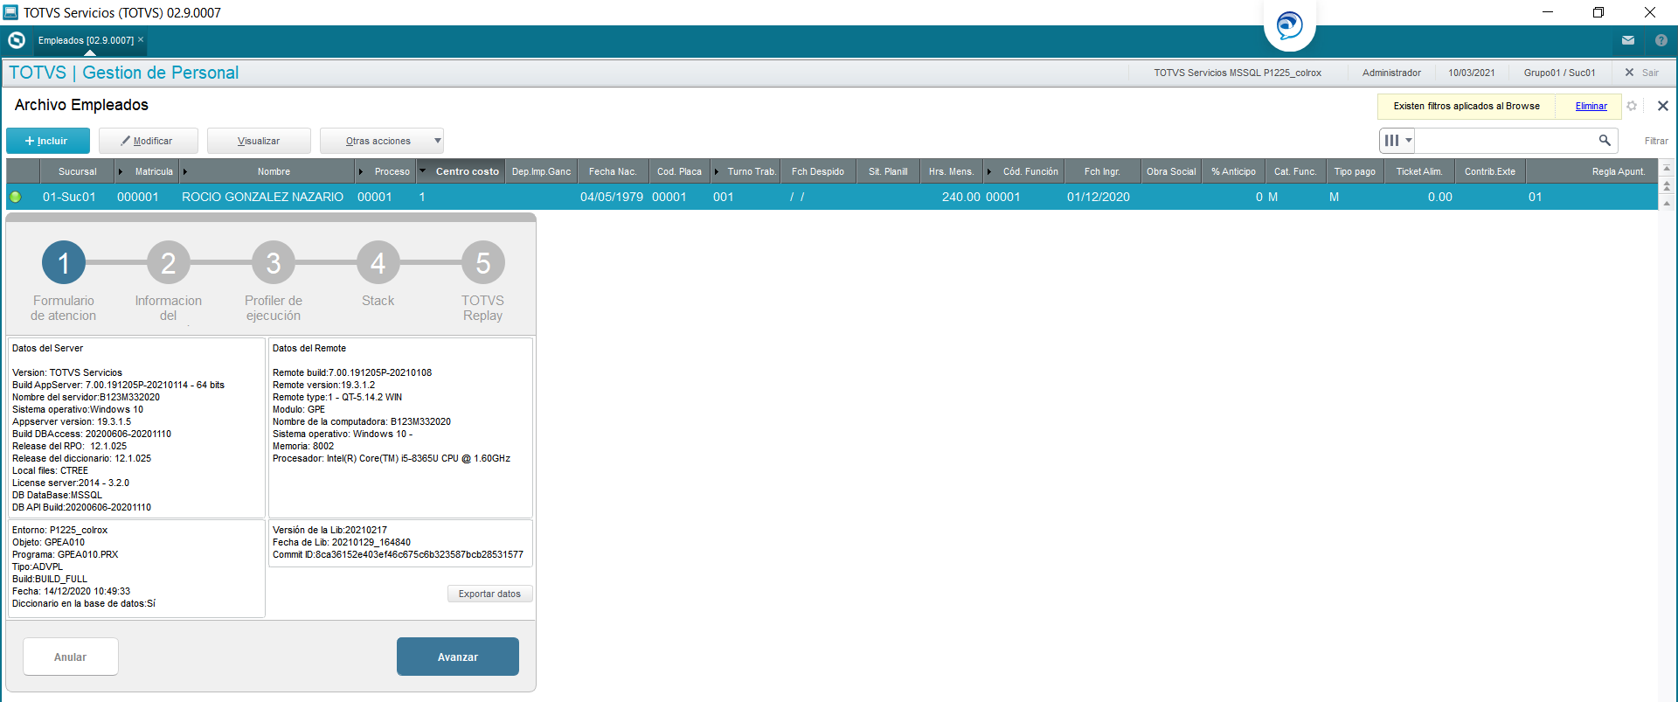
Task: Click the Cat. Func. column header
Action: tap(1295, 171)
